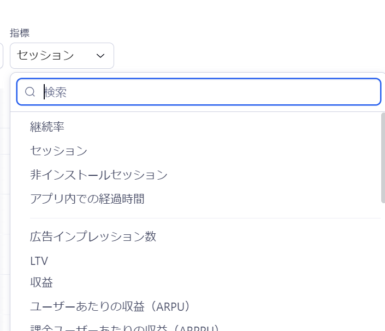
Task: Click the dropdown list scrollbar thumb
Action: [382, 158]
